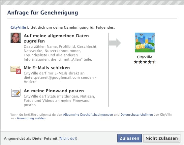Open Allgemeine Geschäftsbedingungen link
Viewport: 184px width, 145px height.
tap(88, 114)
